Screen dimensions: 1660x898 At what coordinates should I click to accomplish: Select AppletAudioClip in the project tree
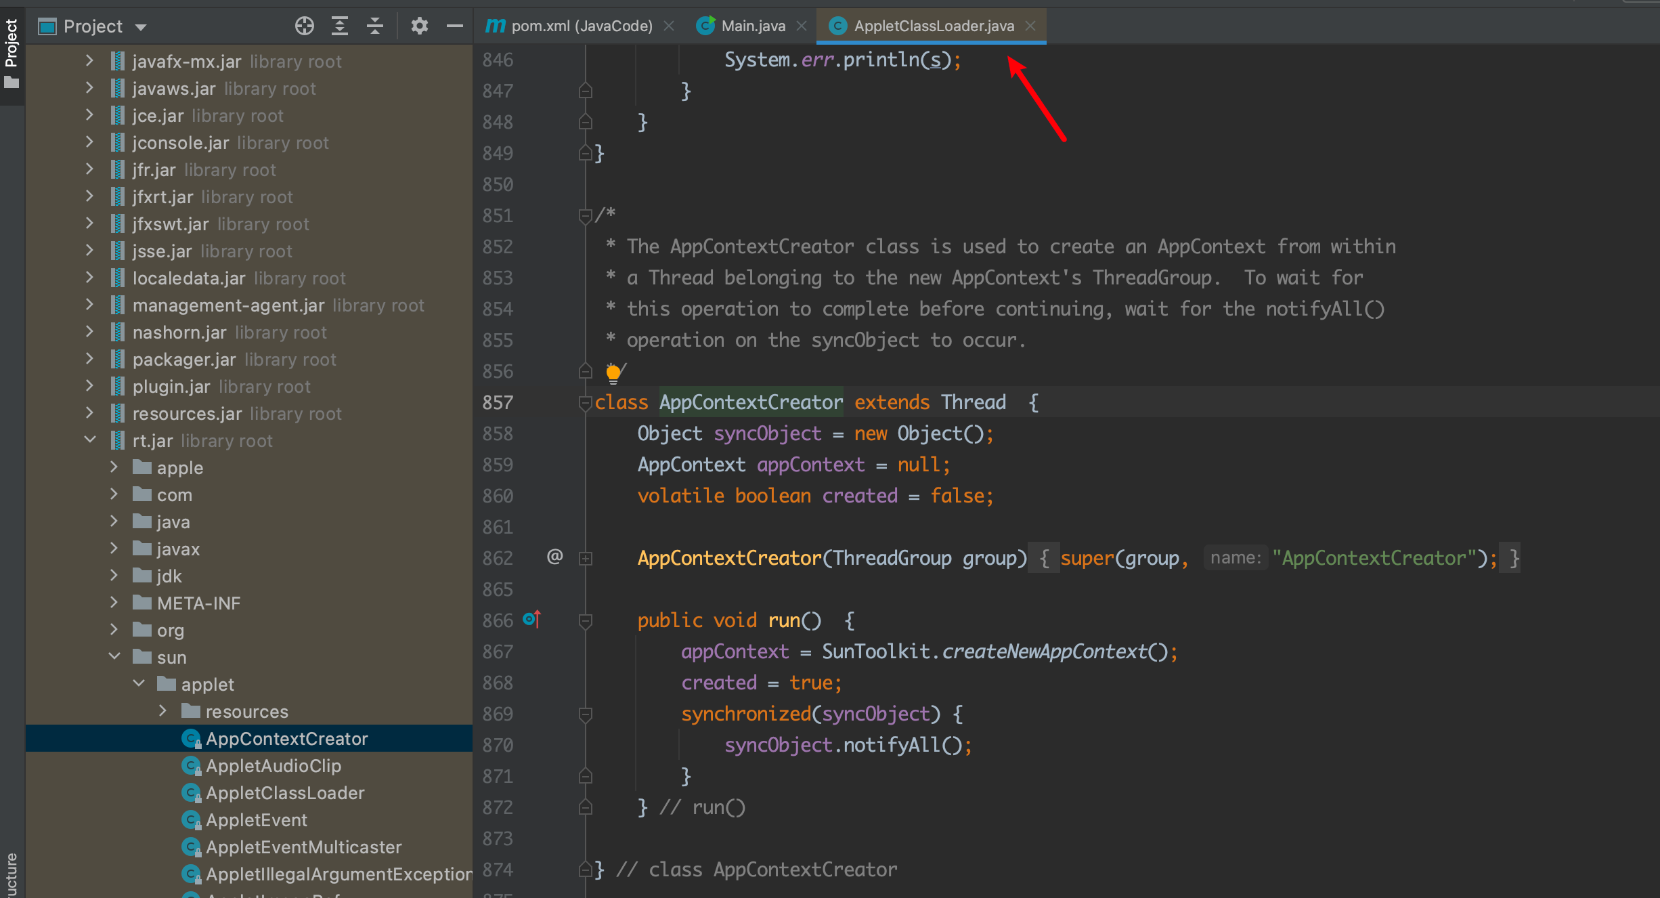point(273,765)
